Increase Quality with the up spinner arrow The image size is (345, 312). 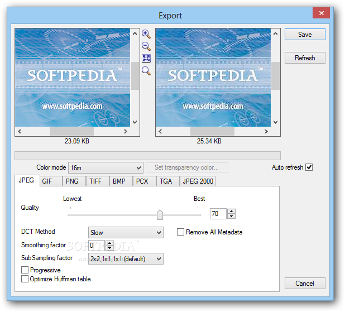pos(231,211)
